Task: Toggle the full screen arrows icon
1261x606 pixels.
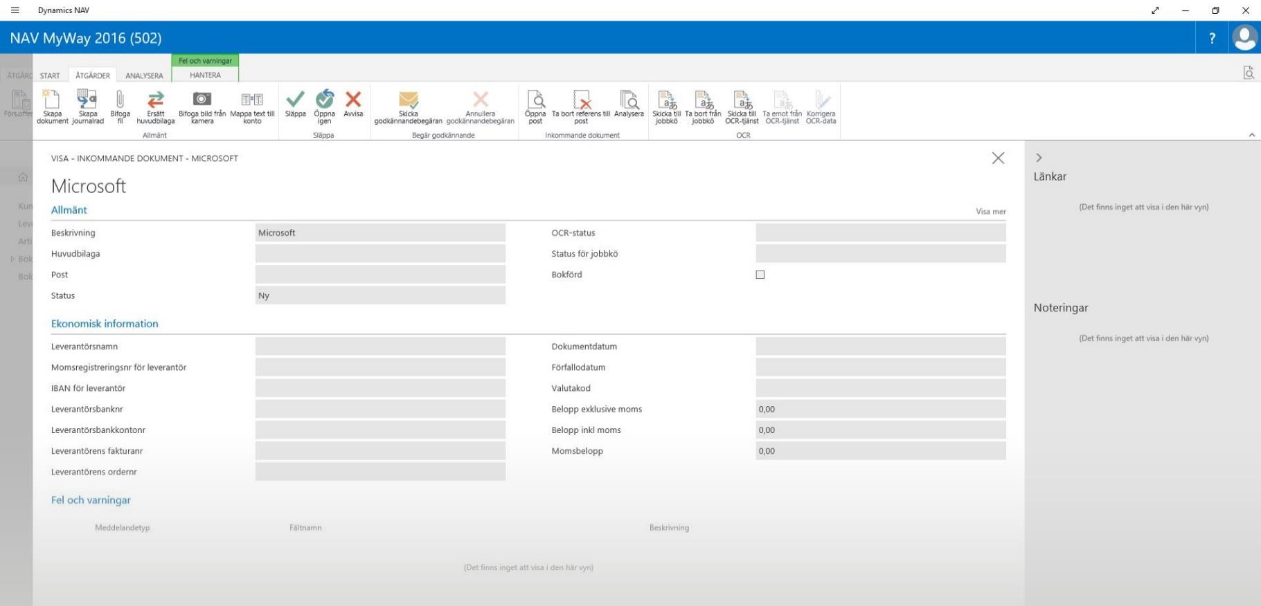Action: pos(1155,10)
